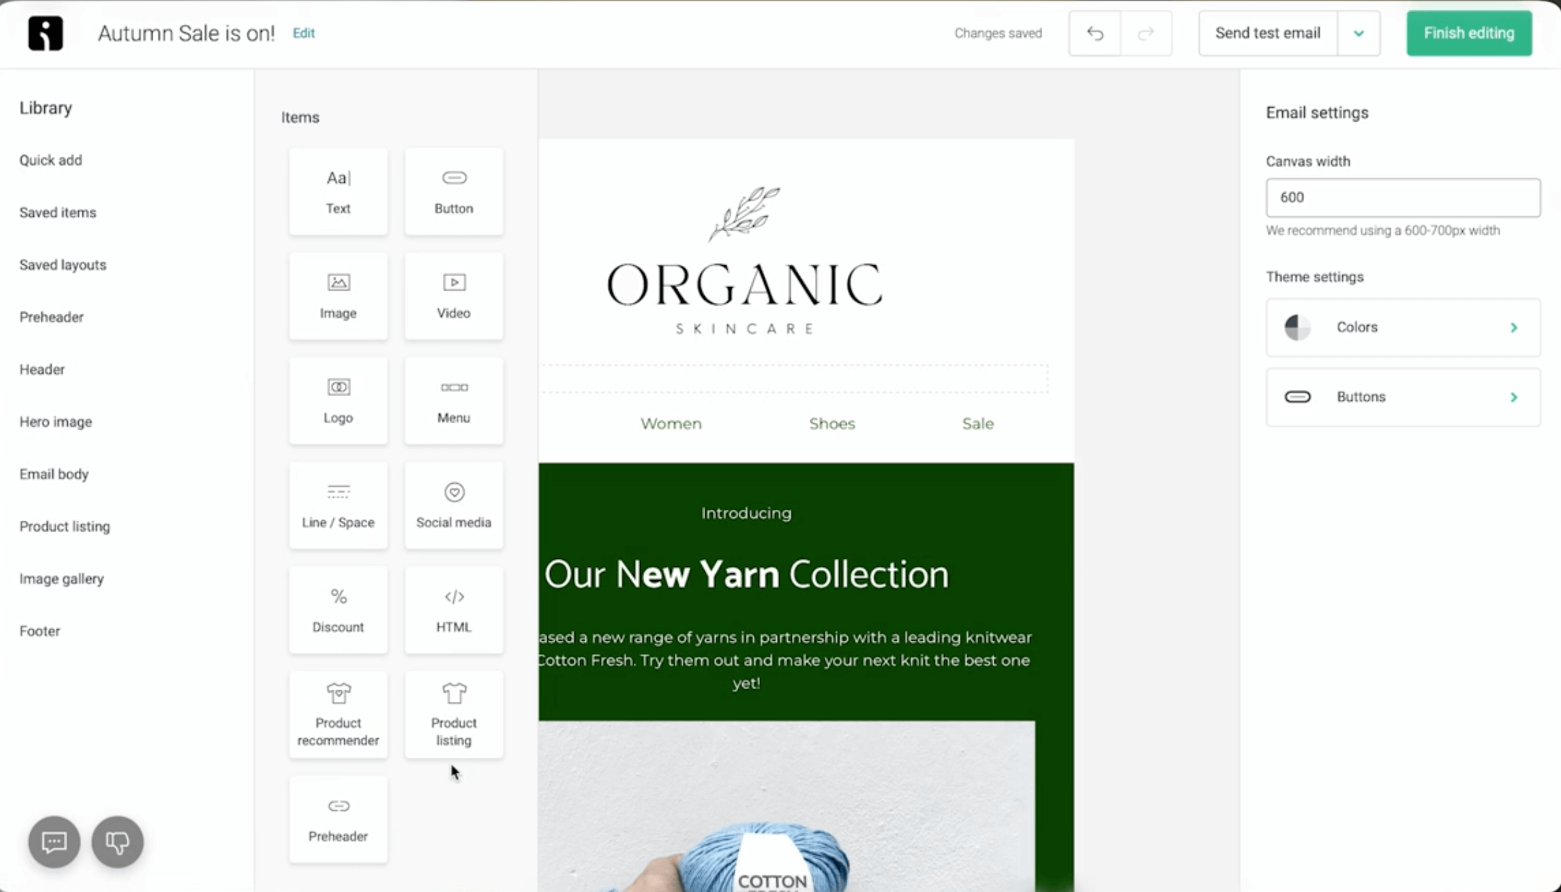Add a Video item
Viewport: 1561px width, 892px height.
pos(453,296)
